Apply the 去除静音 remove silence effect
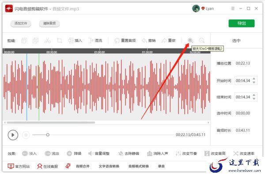265x174 pixels. (129, 154)
